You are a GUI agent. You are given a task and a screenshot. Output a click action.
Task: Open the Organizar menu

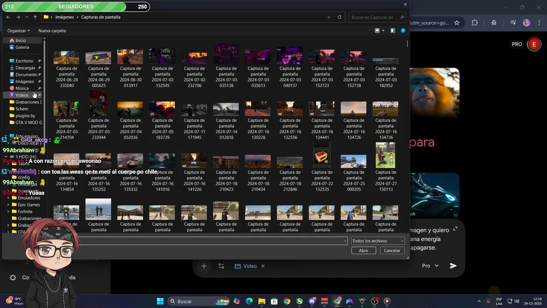point(18,31)
